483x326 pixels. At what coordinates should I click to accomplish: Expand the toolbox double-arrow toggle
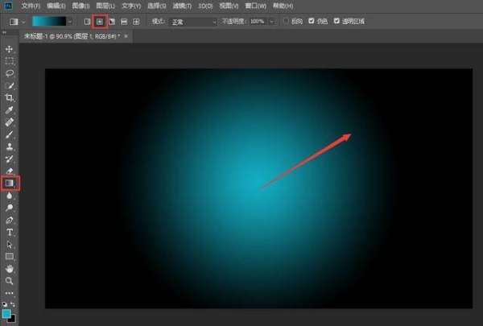click(4, 32)
